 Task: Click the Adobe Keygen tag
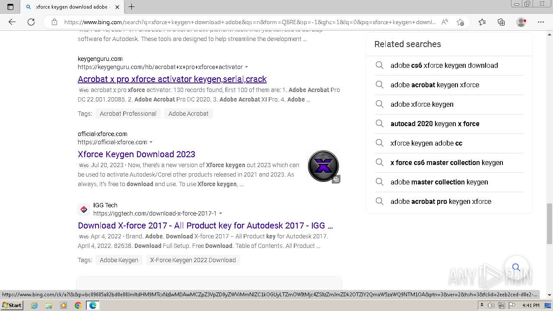click(x=119, y=260)
